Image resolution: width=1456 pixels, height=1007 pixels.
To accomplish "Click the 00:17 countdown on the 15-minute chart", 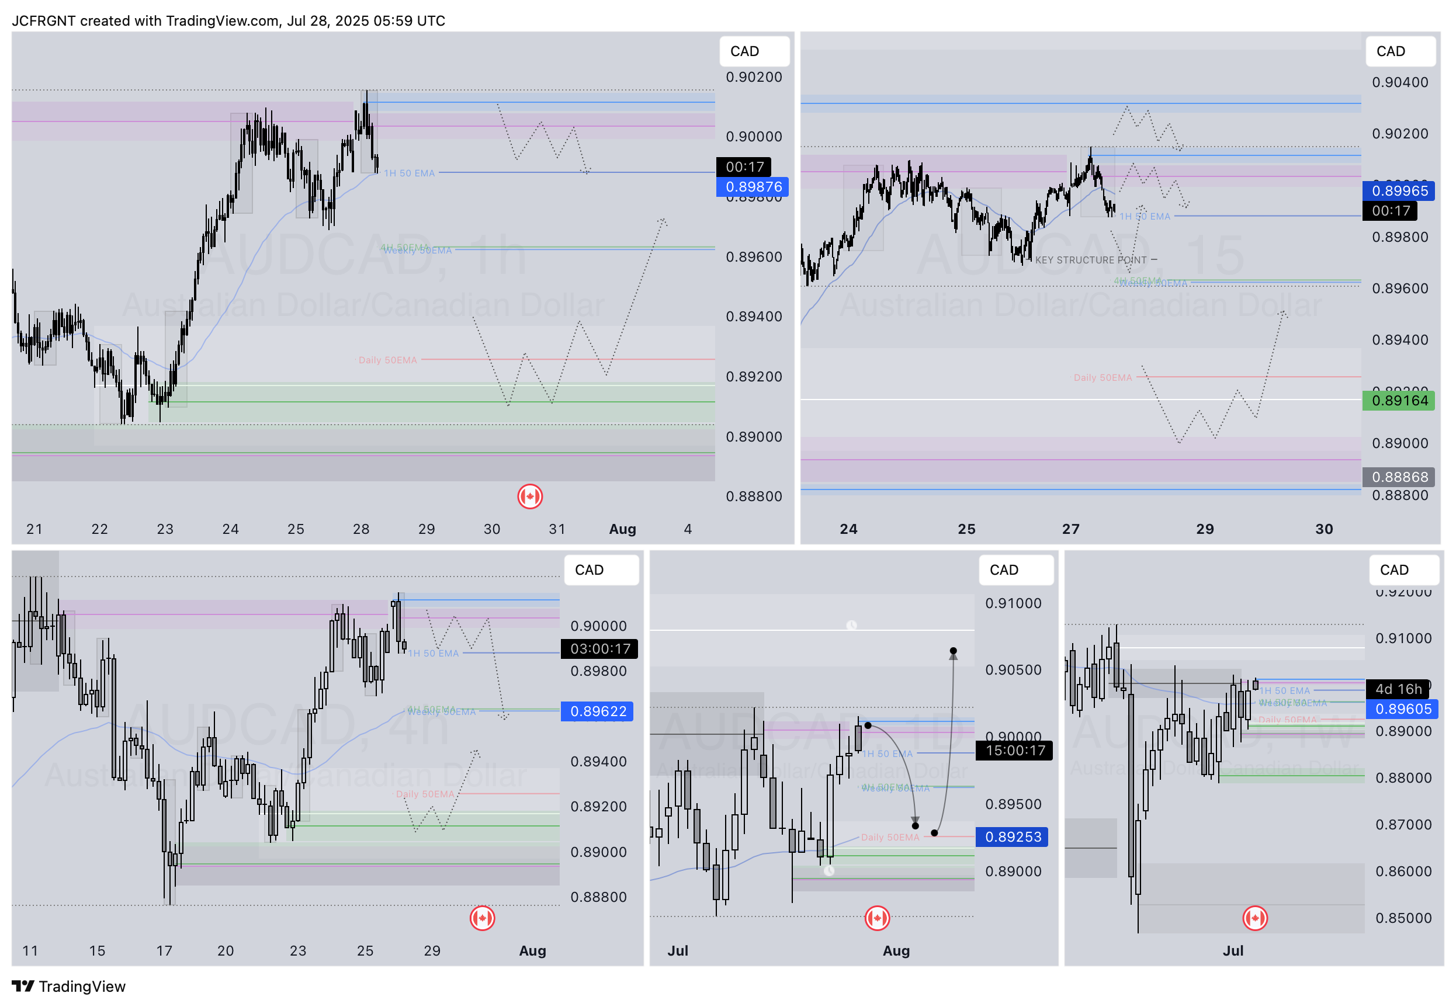I will coord(1390,211).
